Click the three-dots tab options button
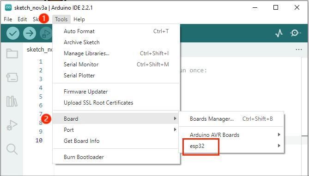 [299, 50]
